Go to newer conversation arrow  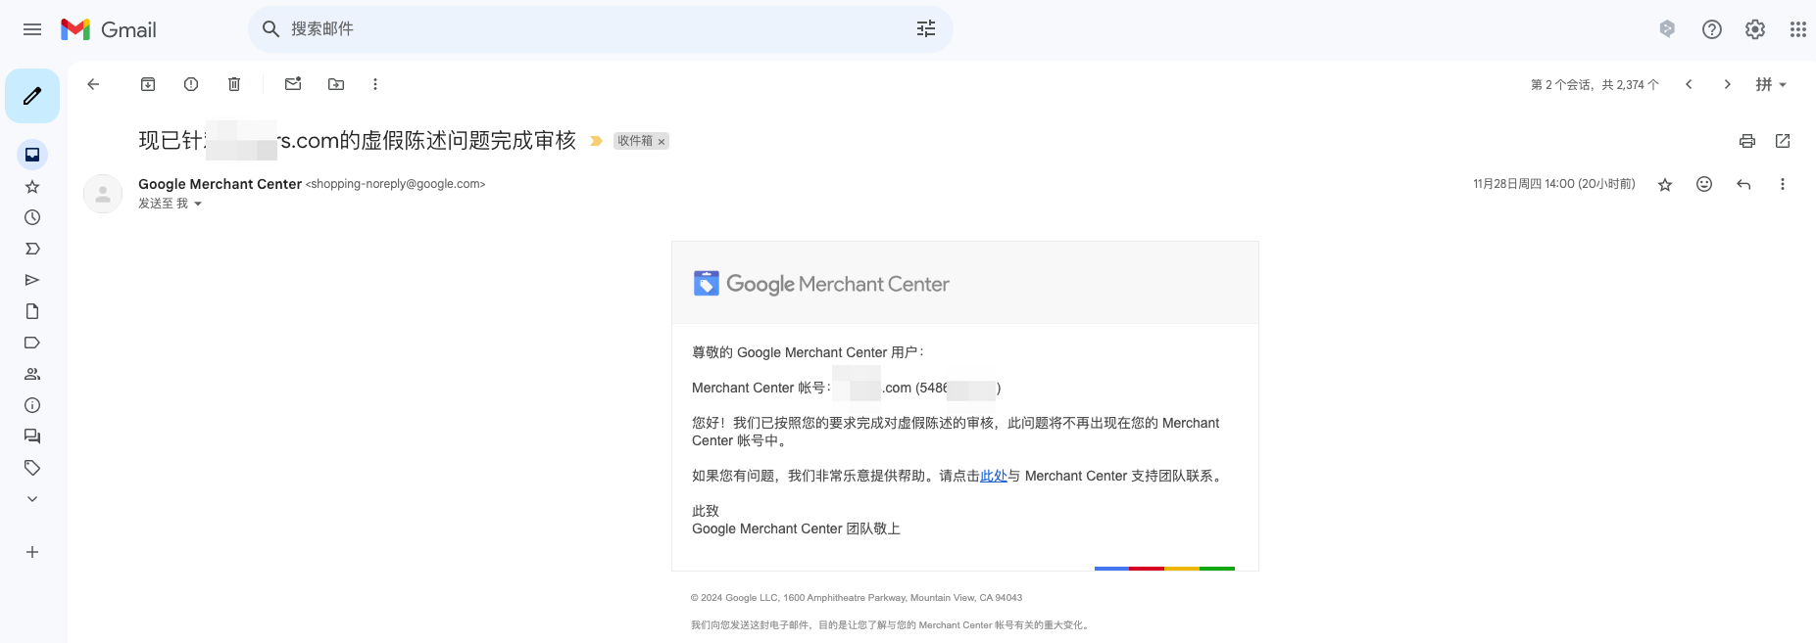(x=1689, y=84)
